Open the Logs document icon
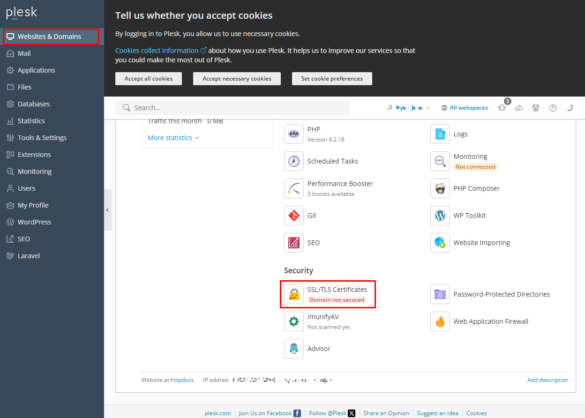The width and height of the screenshot is (585, 418). pyautogui.click(x=440, y=134)
